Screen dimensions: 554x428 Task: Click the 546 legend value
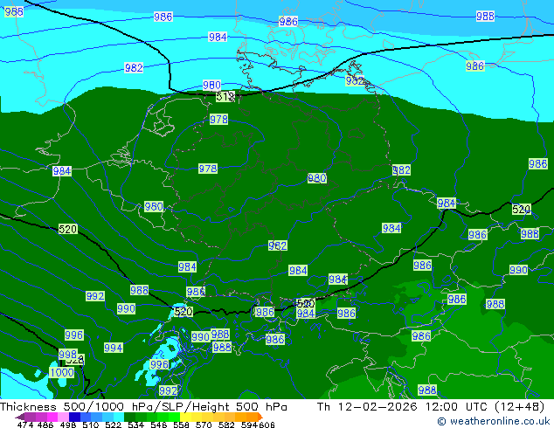click(x=158, y=425)
